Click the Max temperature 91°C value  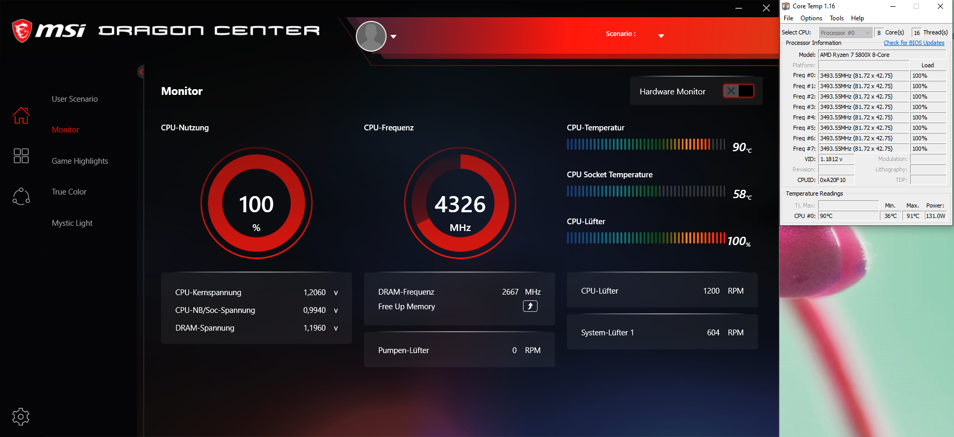pyautogui.click(x=913, y=216)
